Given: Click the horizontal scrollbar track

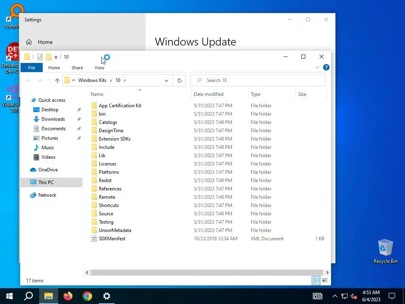Looking at the screenshot, I should (206, 272).
